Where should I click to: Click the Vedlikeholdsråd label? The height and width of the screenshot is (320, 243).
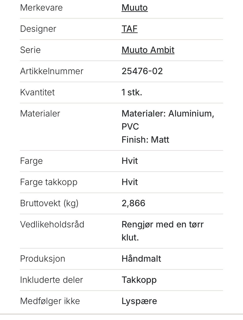52,225
